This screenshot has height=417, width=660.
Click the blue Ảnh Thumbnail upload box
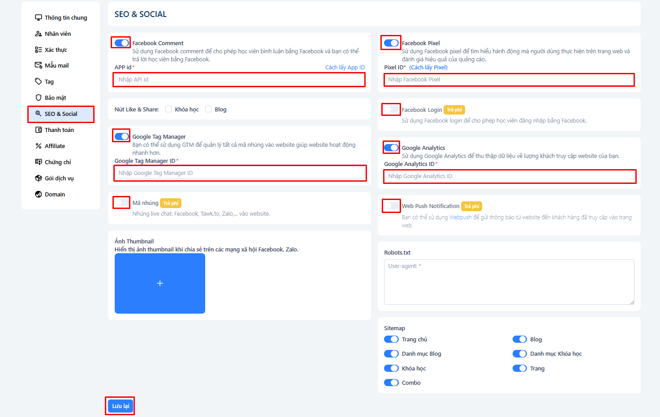tap(160, 283)
